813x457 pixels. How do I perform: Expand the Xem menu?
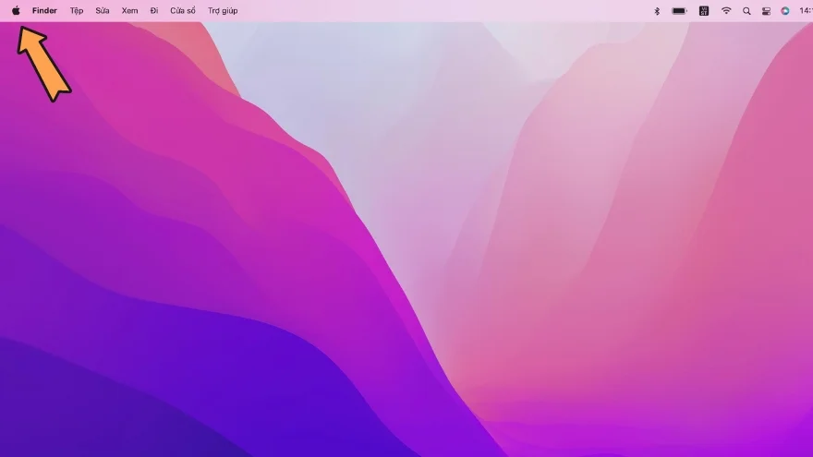[x=129, y=11]
